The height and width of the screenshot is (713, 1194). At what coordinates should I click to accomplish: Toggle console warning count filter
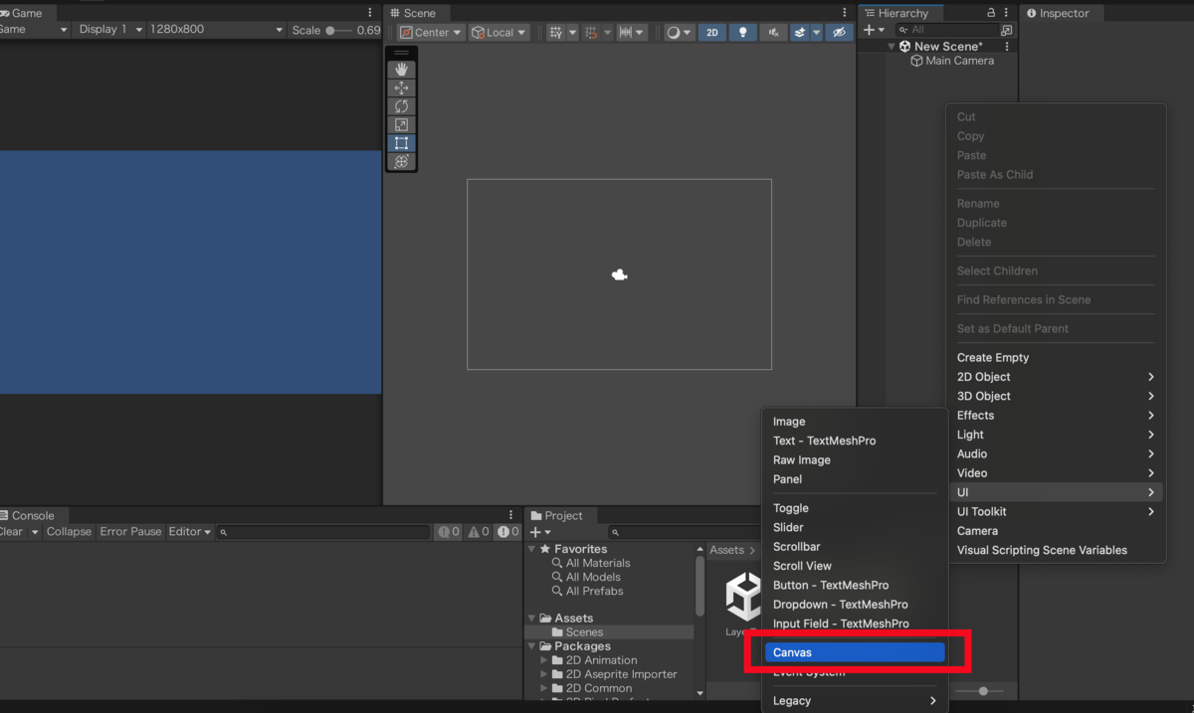point(479,532)
